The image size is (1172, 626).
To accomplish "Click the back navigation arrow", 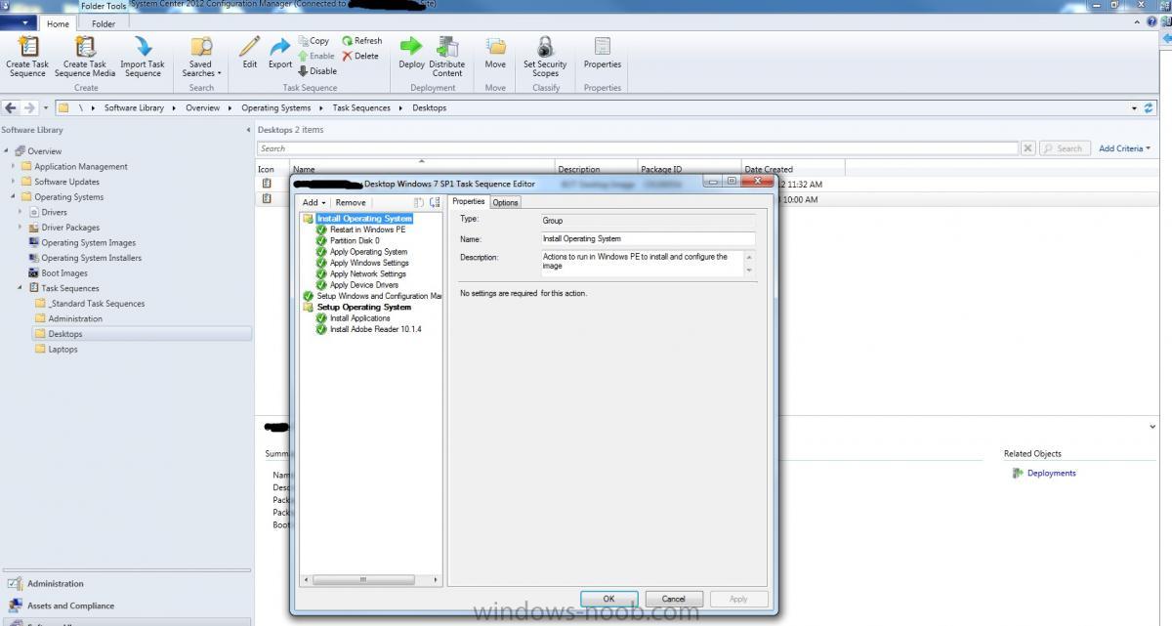I will pos(12,107).
